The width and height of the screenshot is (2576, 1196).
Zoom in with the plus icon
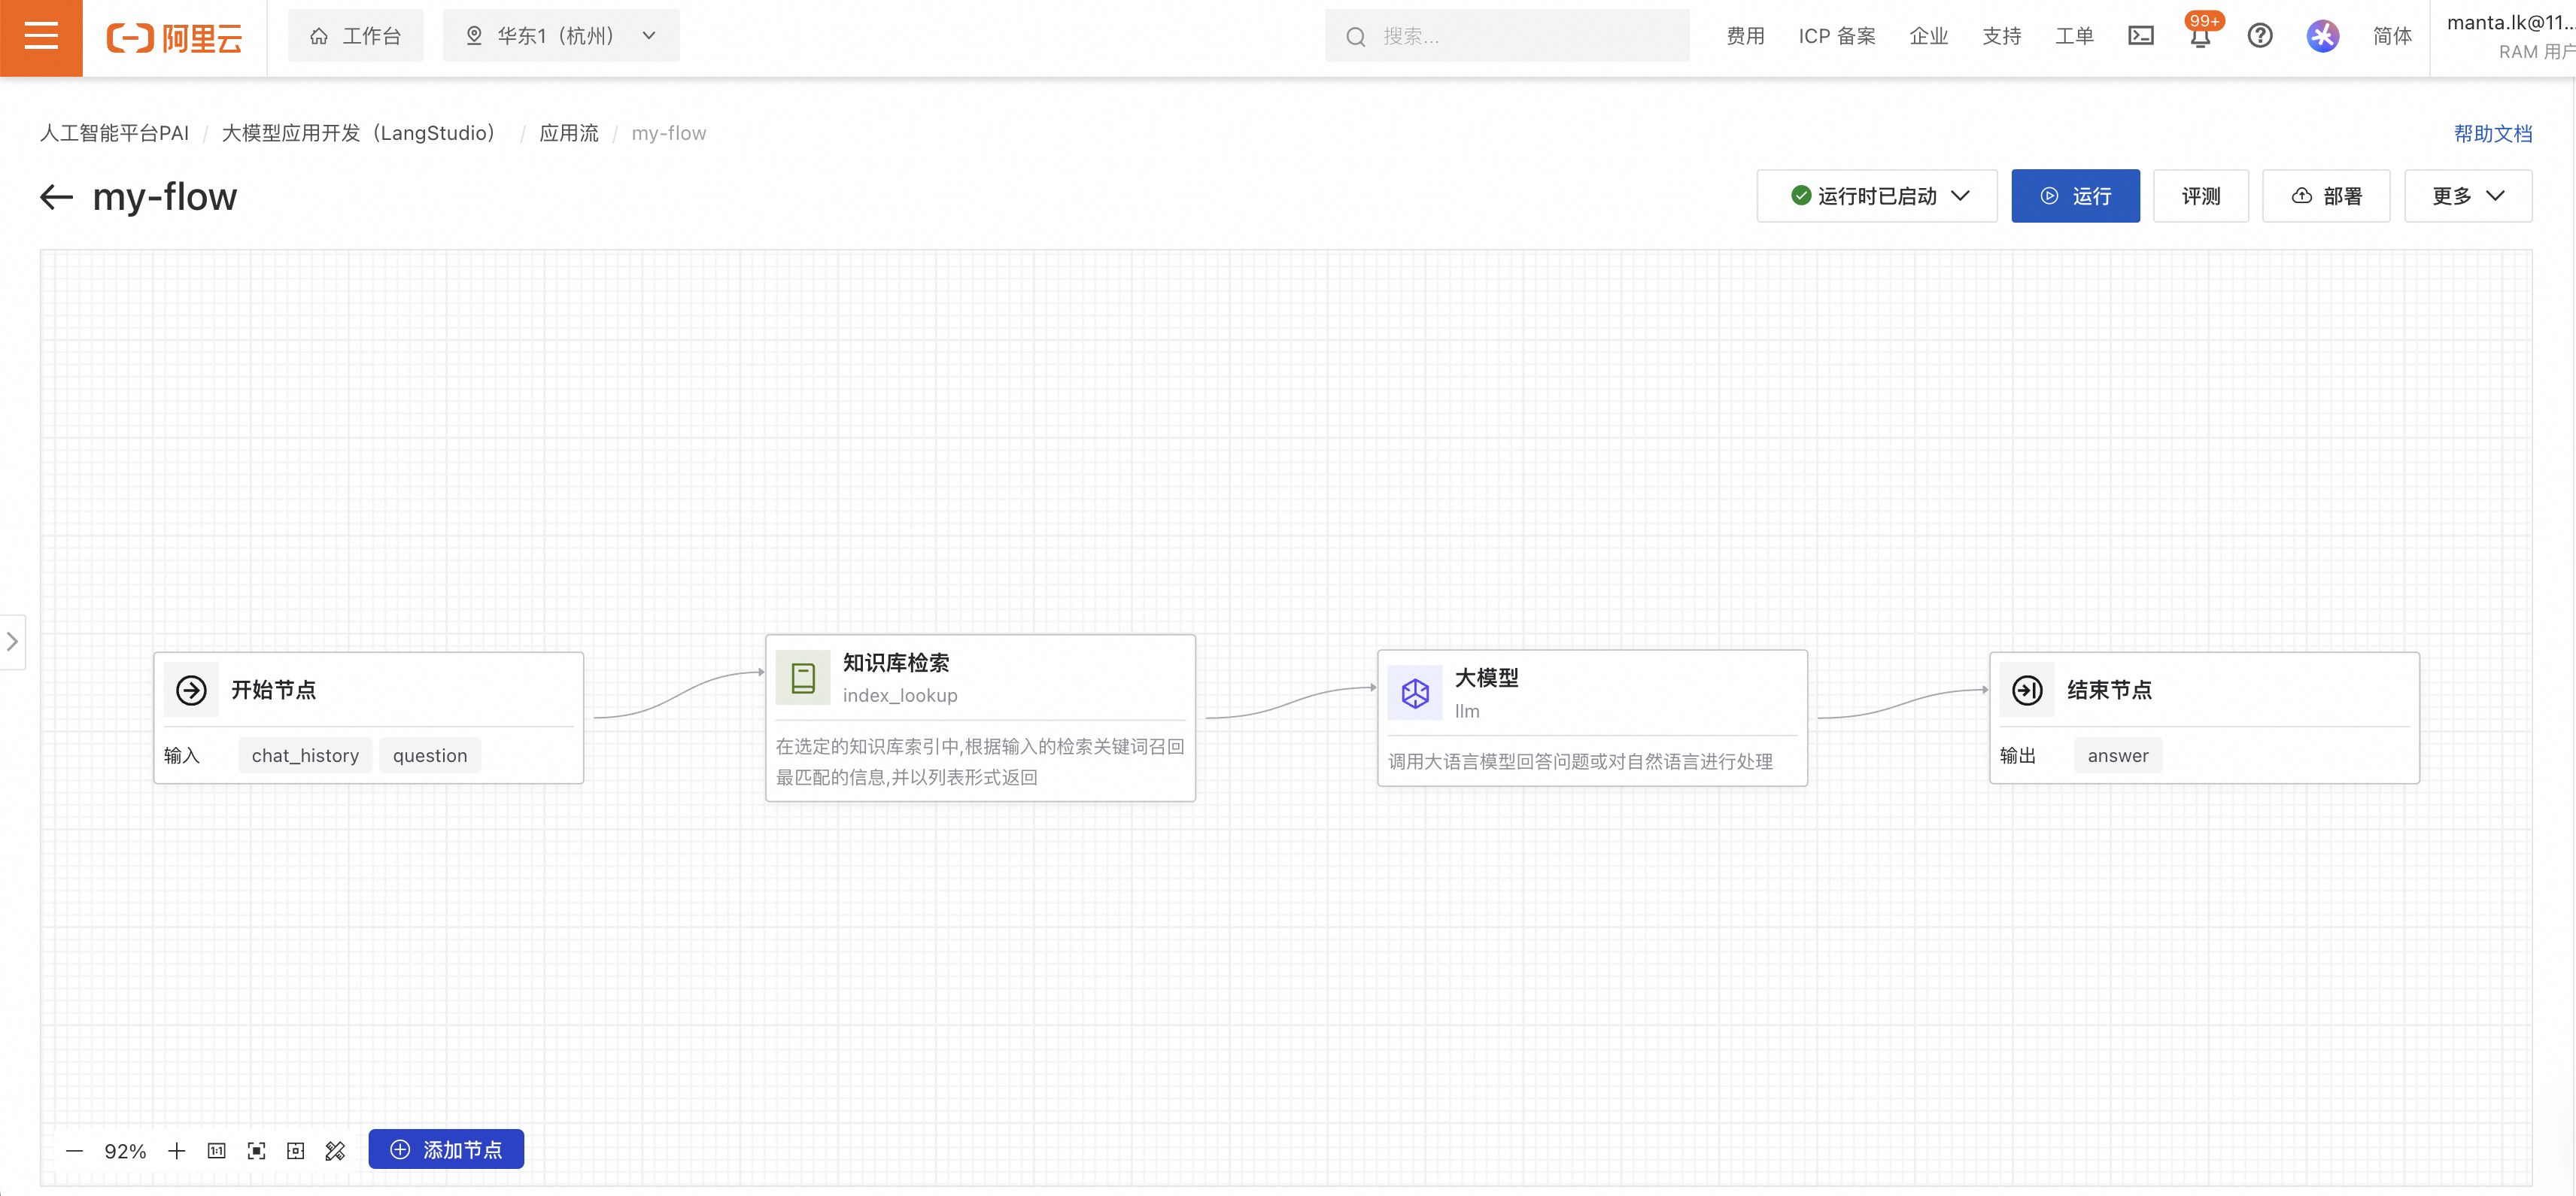point(176,1150)
